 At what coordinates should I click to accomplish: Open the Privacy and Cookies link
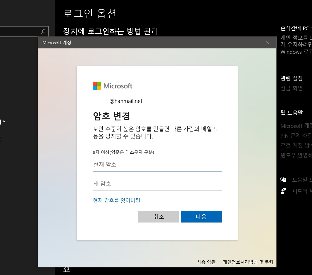(x=248, y=262)
